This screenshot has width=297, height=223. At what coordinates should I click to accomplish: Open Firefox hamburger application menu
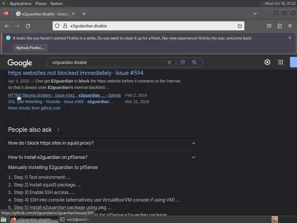[x=290, y=26]
